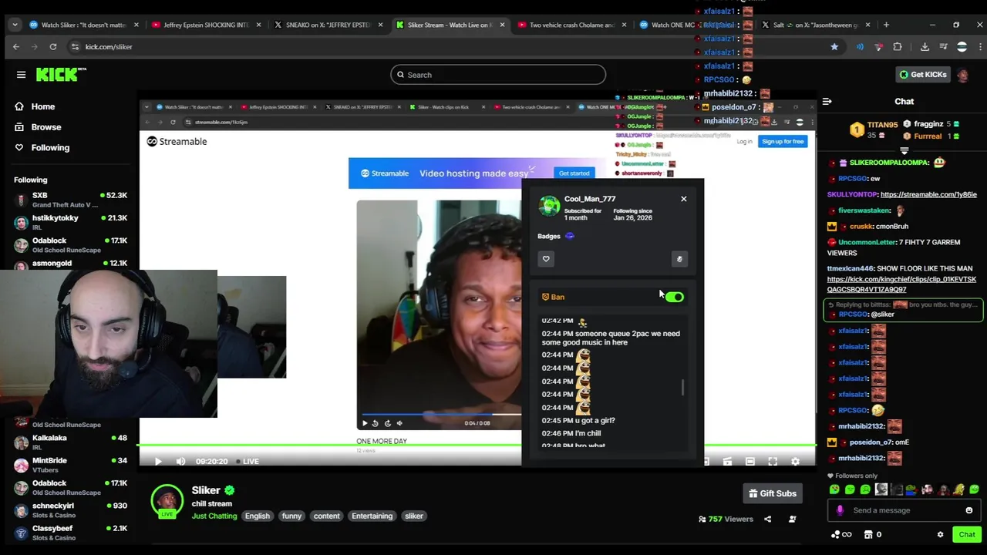Click the Send a message field
The image size is (987, 555).
(x=904, y=510)
